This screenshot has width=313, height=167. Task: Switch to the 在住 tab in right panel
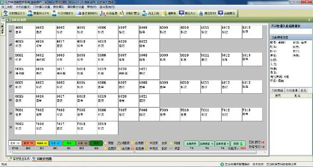[x=303, y=91]
